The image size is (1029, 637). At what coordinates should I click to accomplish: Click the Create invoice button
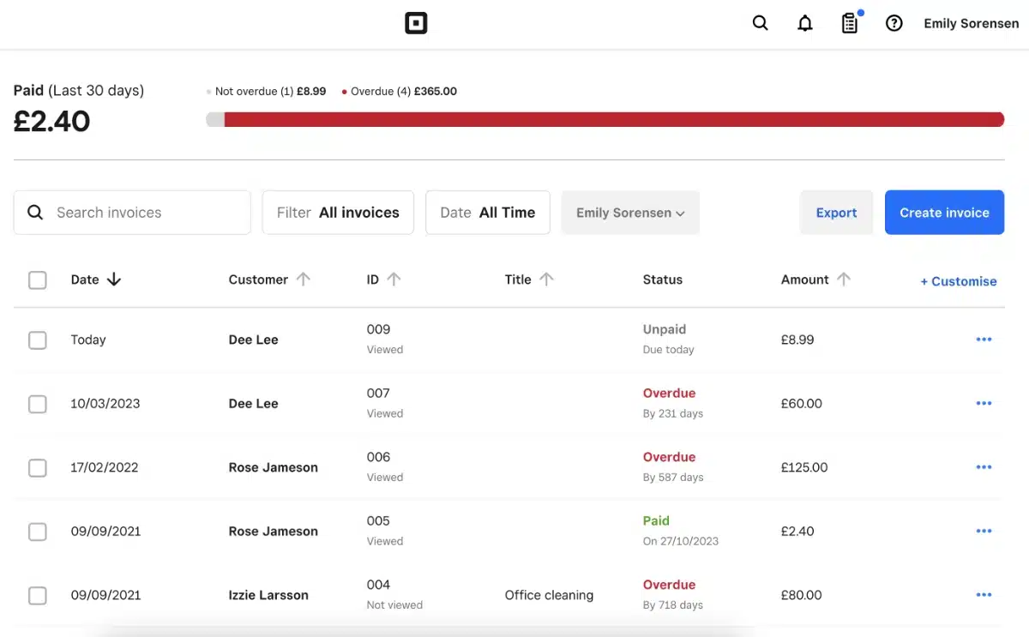(944, 212)
